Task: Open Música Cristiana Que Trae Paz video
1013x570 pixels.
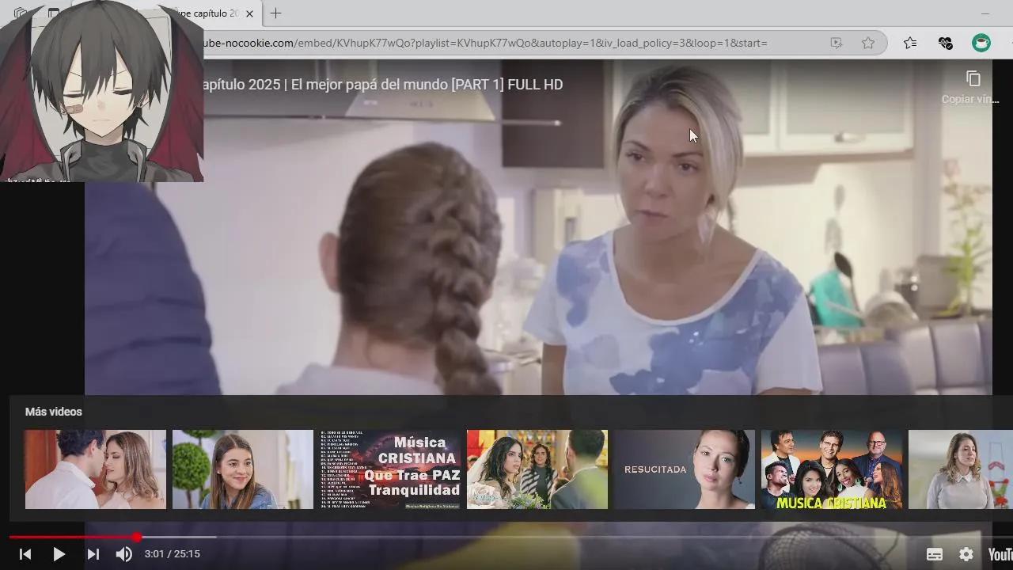Action: (x=390, y=469)
